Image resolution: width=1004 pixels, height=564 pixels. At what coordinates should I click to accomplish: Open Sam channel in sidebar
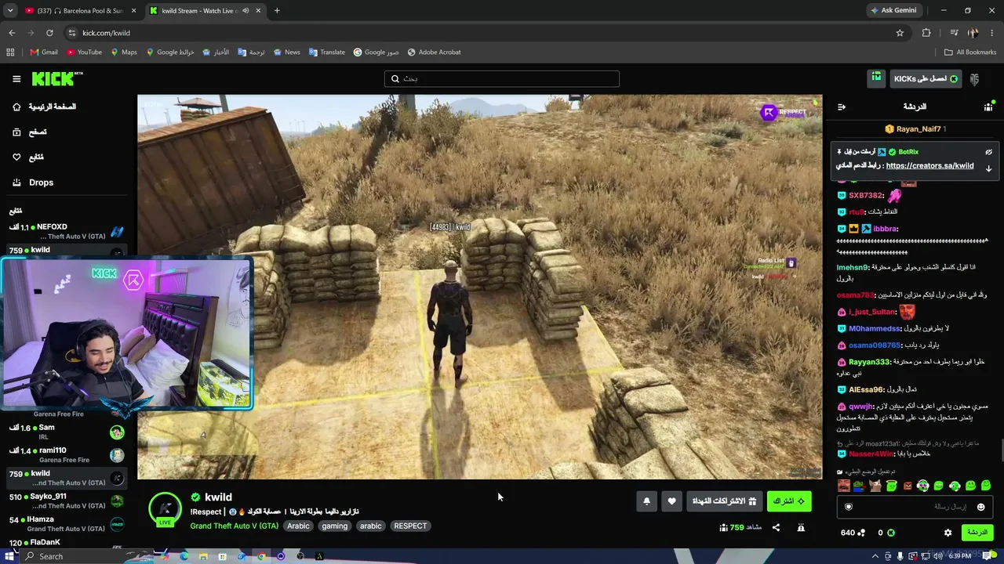click(67, 432)
